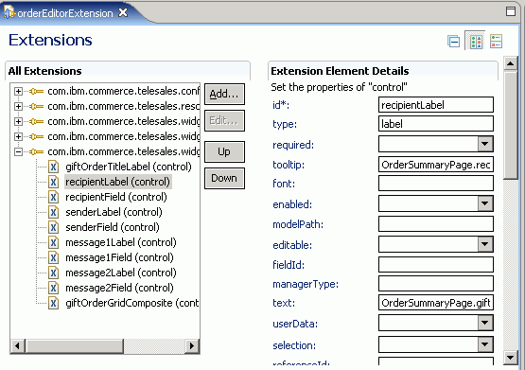This screenshot has width=525, height=370.
Task: Expand the com.ibm.commerce.telesales.resc tree node
Action: pyautogui.click(x=18, y=106)
